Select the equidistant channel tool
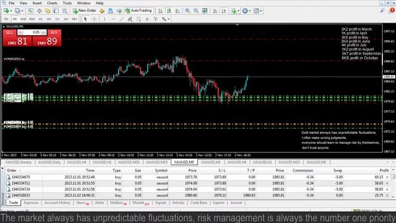The image size is (396, 223). click(x=130, y=19)
